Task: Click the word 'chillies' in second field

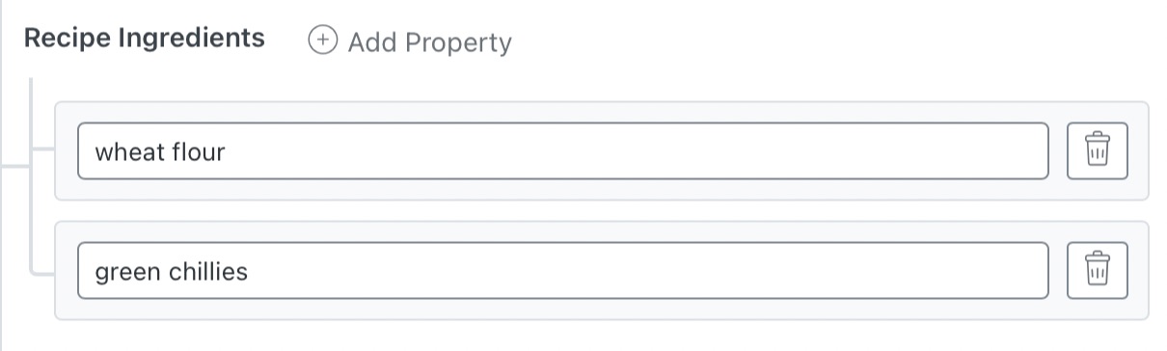Action: tap(208, 272)
